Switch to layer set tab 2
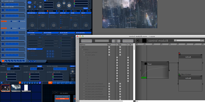205x102 pixels. click(x=5, y=61)
